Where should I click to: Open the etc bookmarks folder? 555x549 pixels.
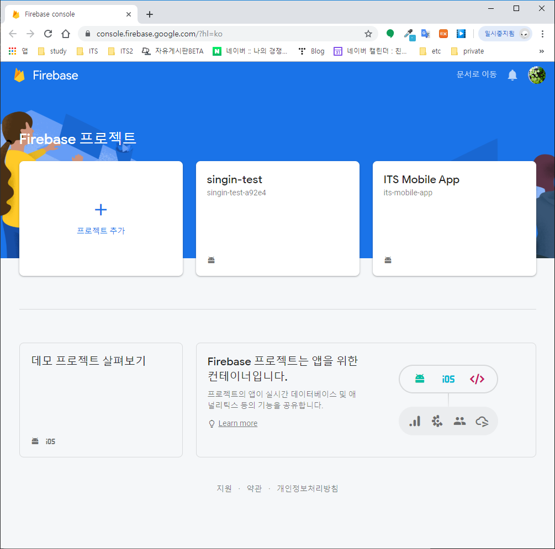(x=430, y=51)
